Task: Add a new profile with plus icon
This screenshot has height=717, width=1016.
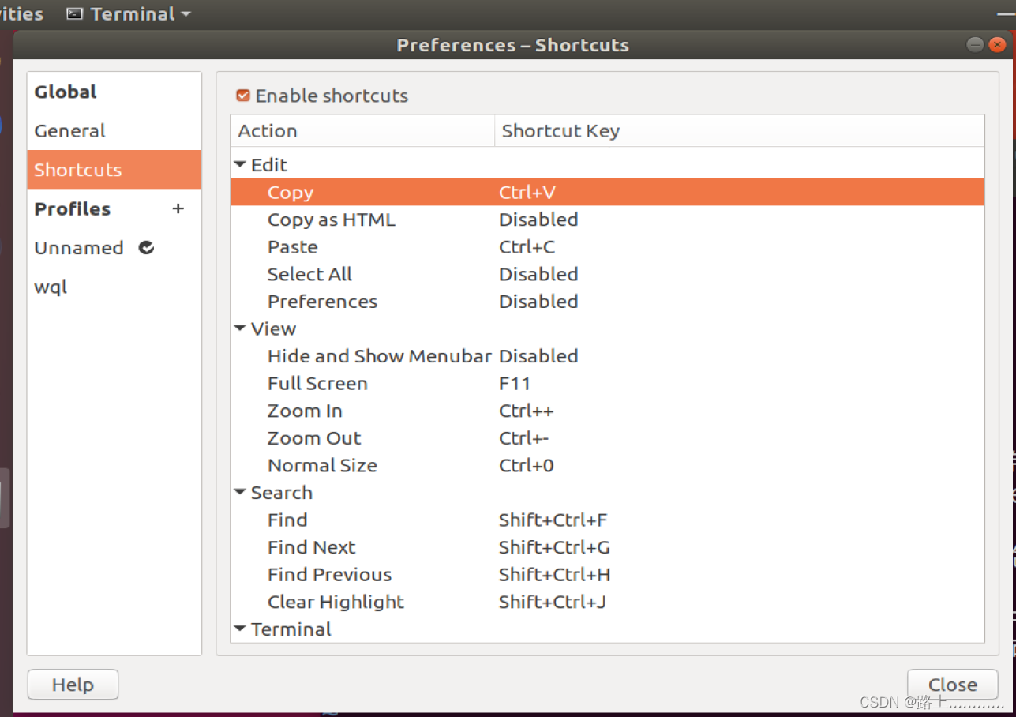Action: [x=178, y=208]
